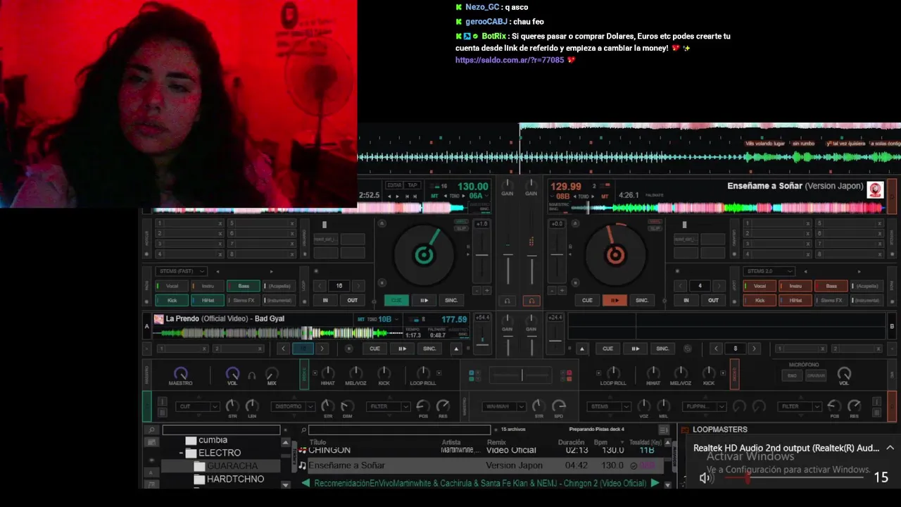Open the FLIPPIN effect dropdown
901x507 pixels.
(705, 406)
